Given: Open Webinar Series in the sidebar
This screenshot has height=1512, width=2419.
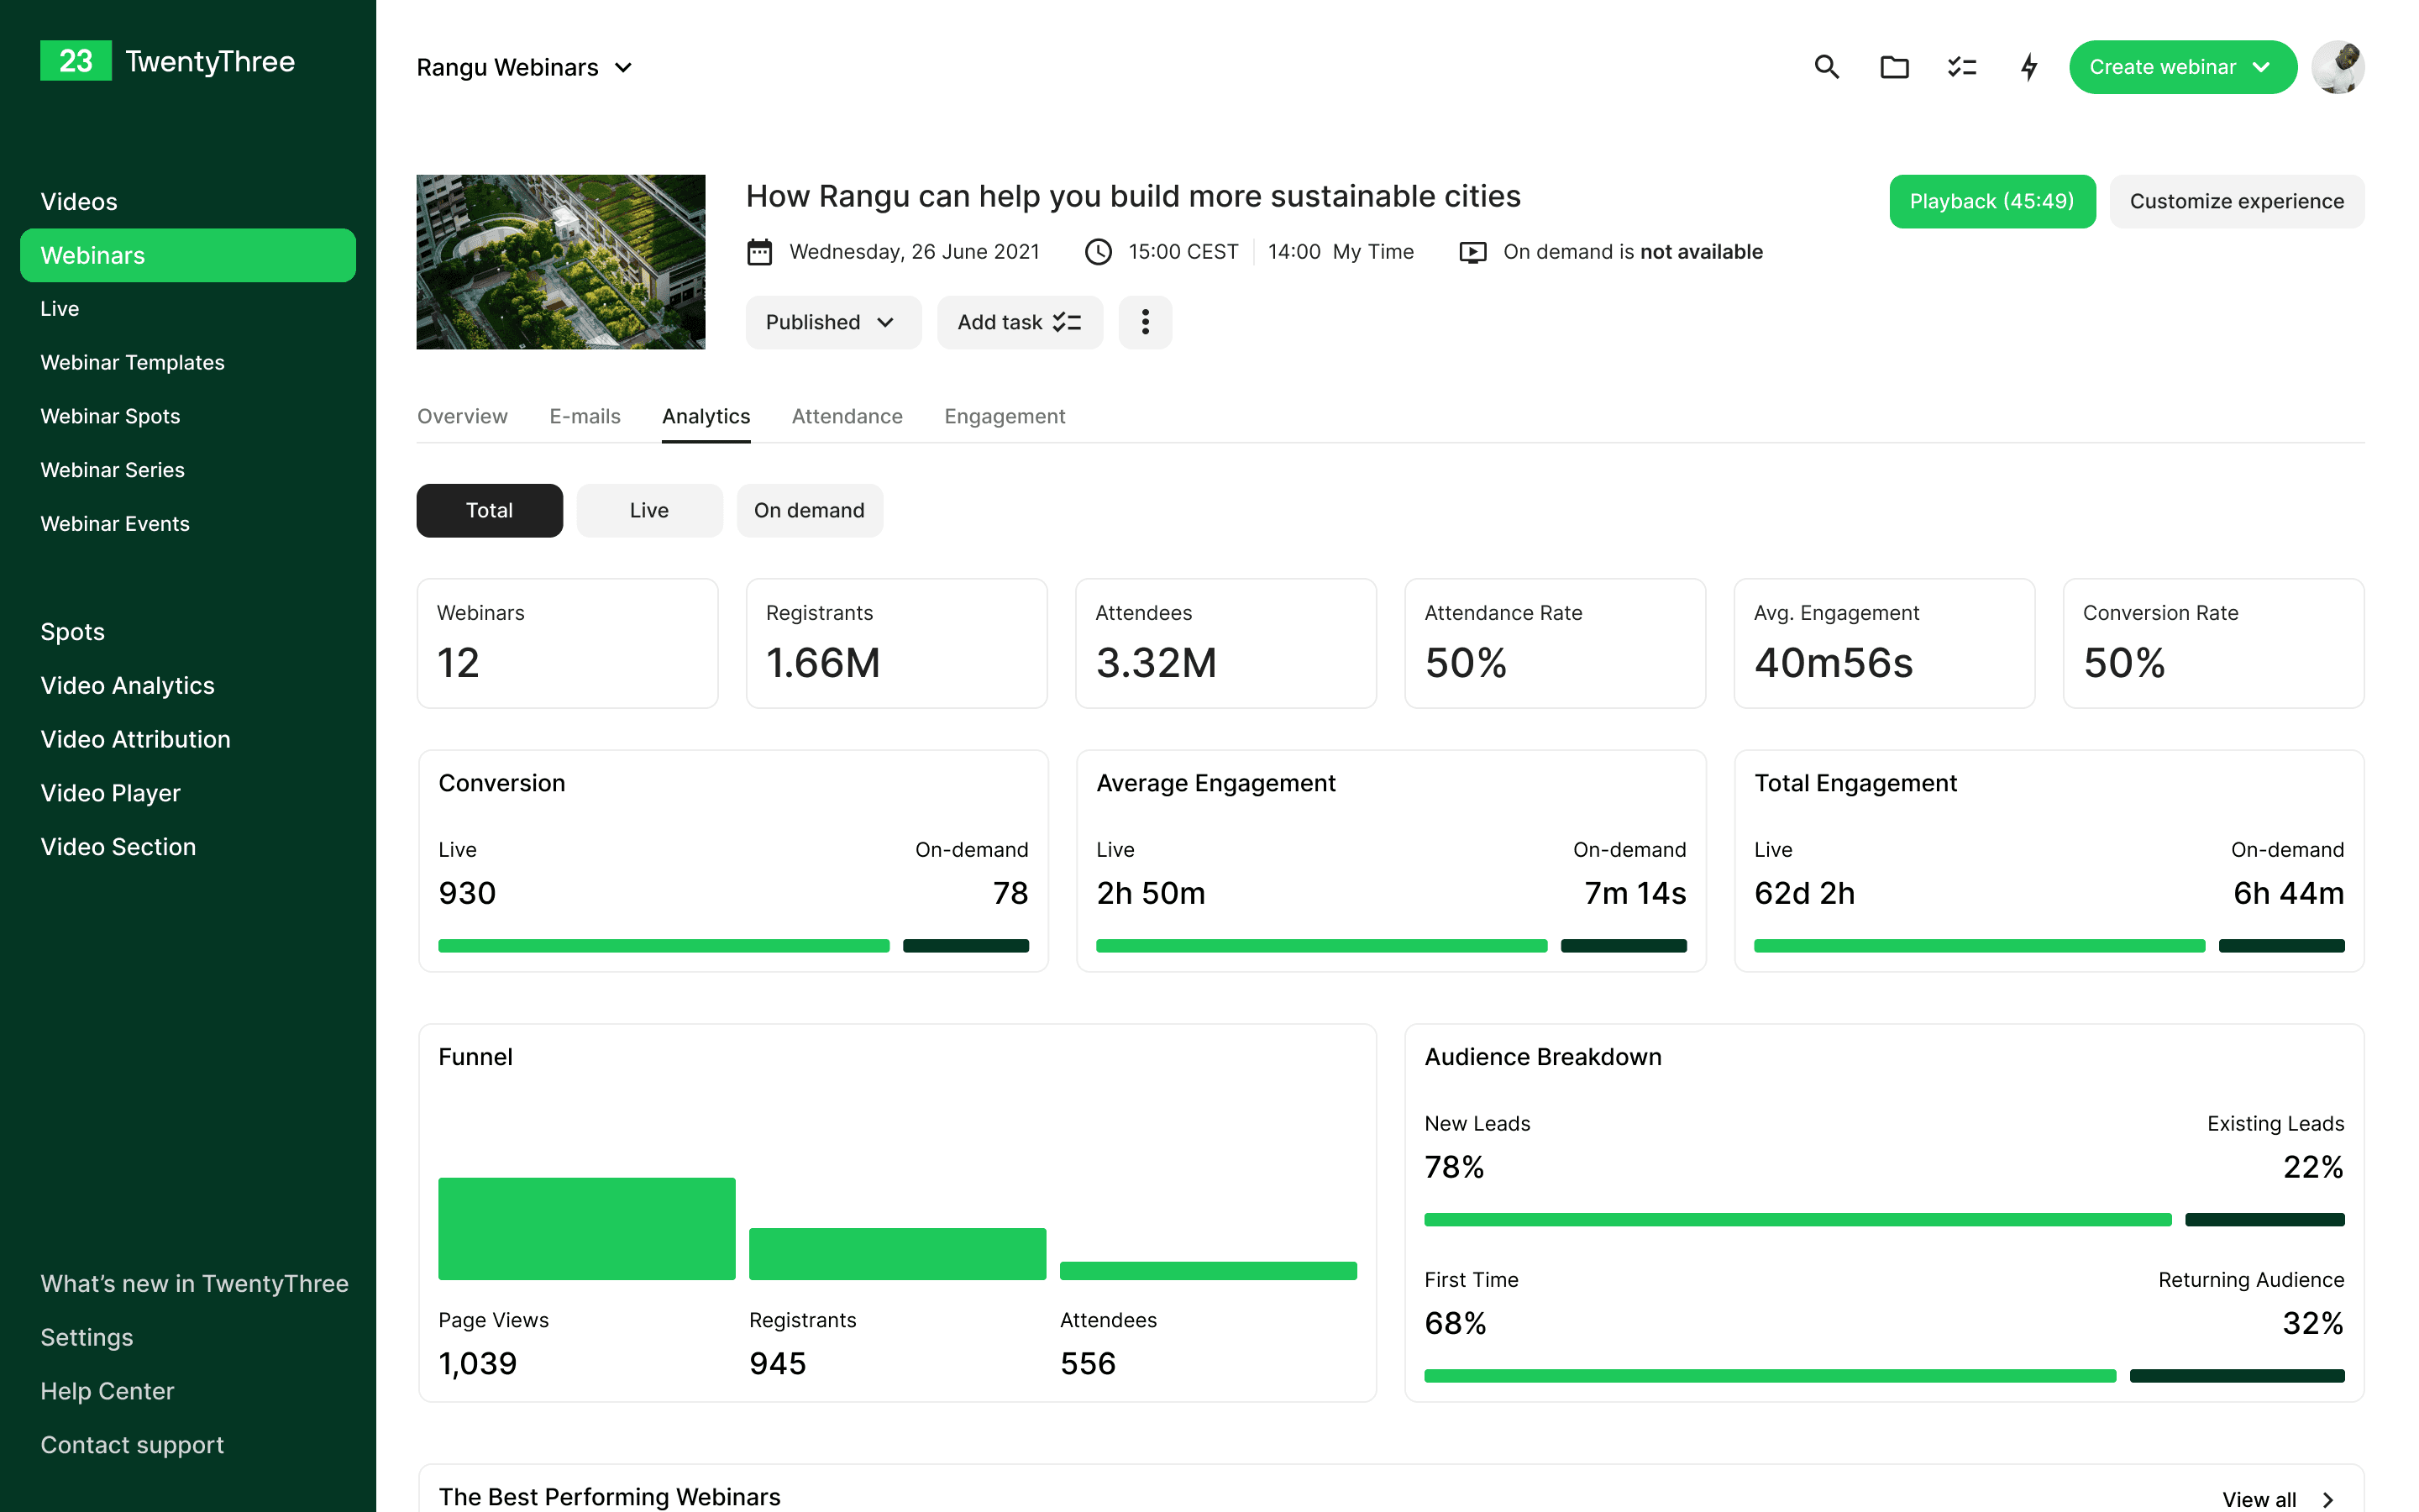Looking at the screenshot, I should [112, 470].
